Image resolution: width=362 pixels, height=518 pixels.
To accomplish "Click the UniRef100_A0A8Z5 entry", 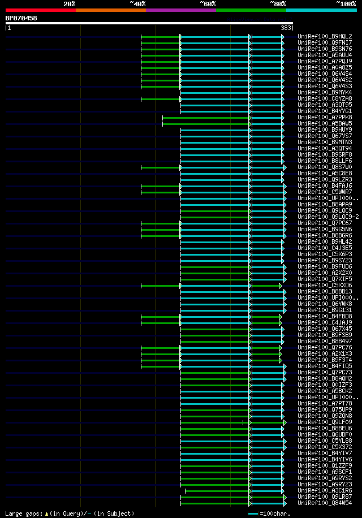I will (325, 67).
